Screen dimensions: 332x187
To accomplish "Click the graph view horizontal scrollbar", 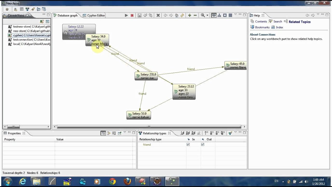I will (149, 127).
